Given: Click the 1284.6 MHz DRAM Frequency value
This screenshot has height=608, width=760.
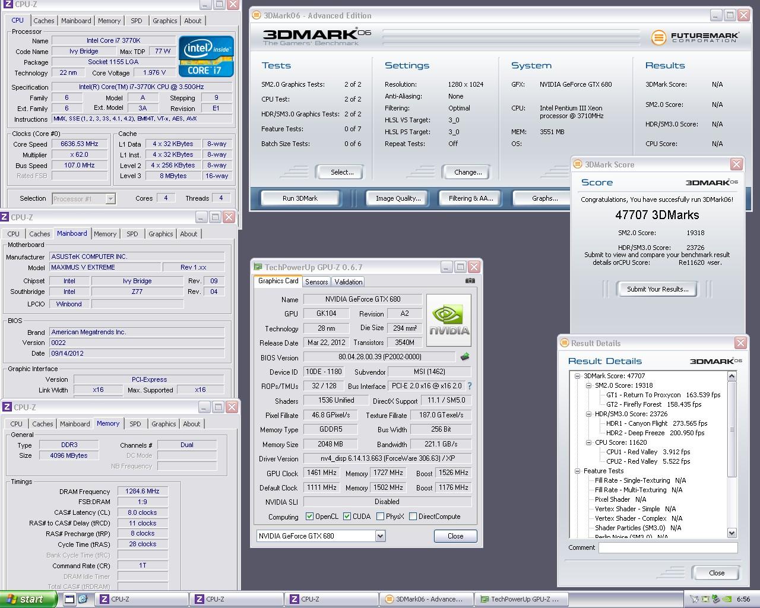Looking at the screenshot, I should pos(142,492).
